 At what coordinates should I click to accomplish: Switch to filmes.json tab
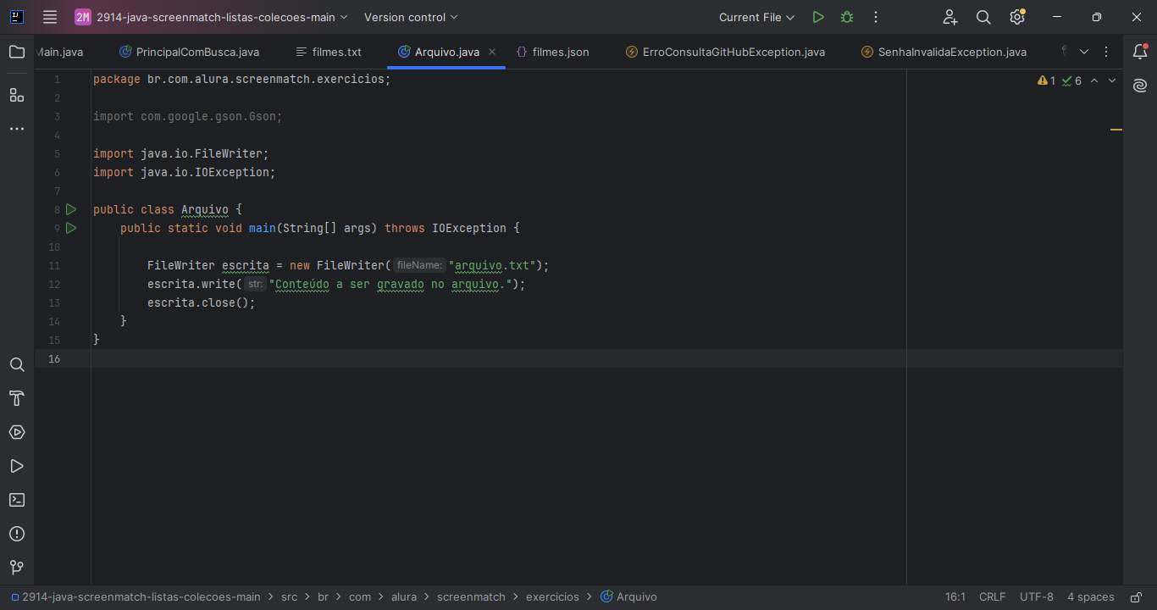coord(552,52)
